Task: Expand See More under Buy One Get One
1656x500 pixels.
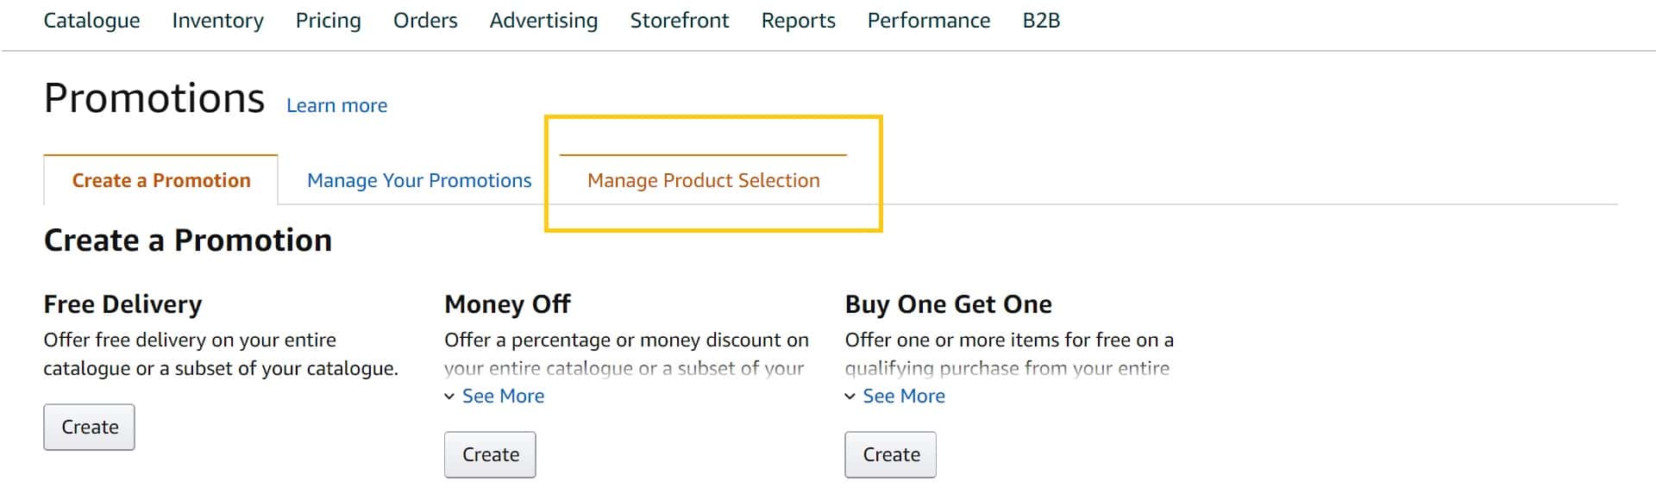Action: point(904,396)
